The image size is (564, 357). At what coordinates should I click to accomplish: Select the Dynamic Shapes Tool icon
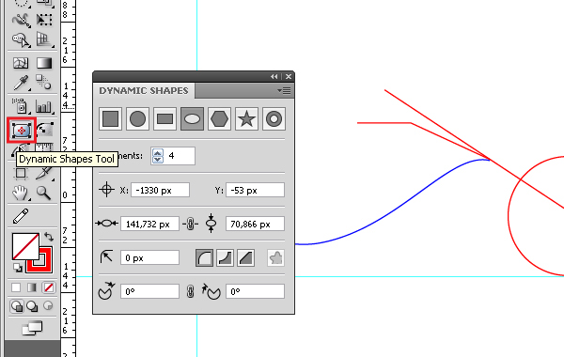pos(22,131)
